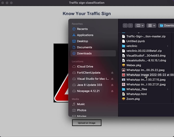This screenshot has width=174, height=137.
Task: Select the Recents clock icon
Action: click(74, 29)
